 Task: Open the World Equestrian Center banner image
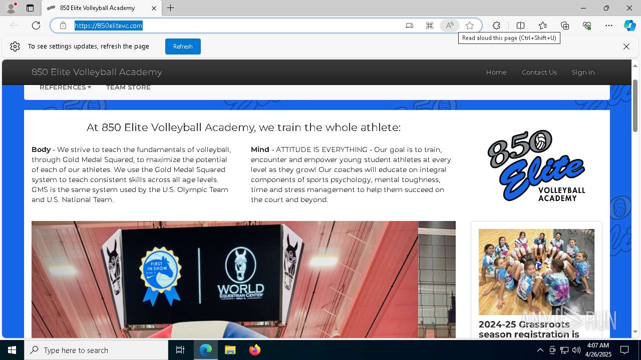pos(243,279)
